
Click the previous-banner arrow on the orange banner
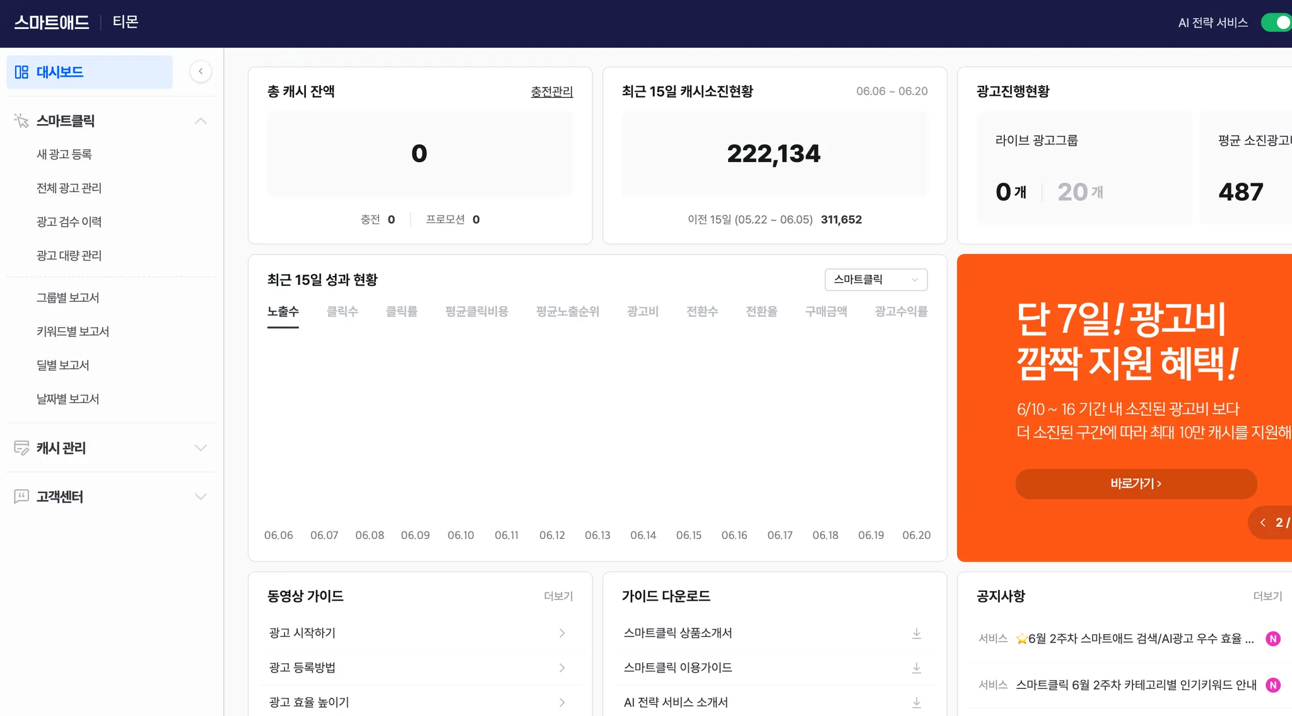[x=1263, y=523]
